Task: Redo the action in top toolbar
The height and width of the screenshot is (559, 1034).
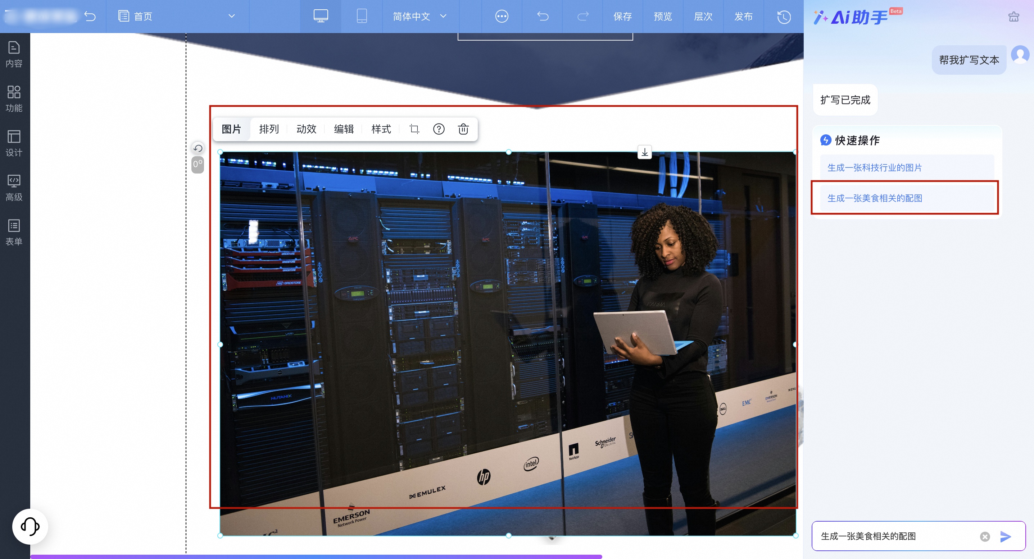Action: tap(583, 17)
